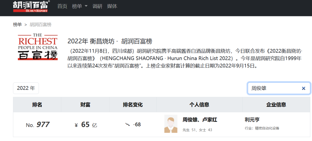The height and width of the screenshot is (141, 312).
Task: Select the 排名变化 column header
Action: 133,105
